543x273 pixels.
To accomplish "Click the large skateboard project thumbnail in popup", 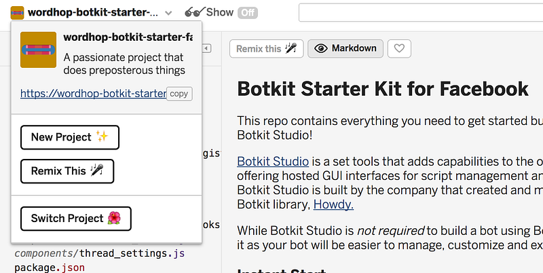I will click(39, 50).
